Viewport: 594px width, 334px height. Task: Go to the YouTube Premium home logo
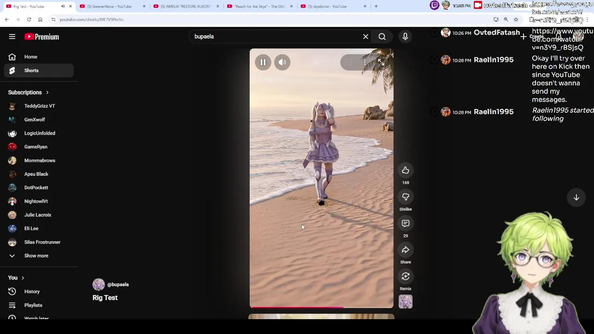coord(42,37)
